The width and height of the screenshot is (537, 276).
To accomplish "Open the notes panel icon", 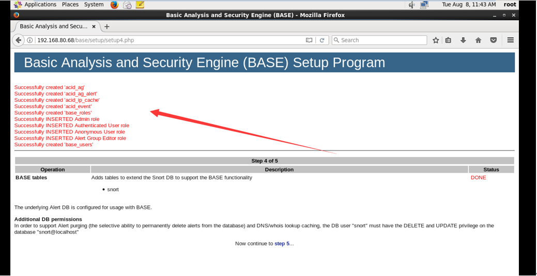I will tap(140, 5).
